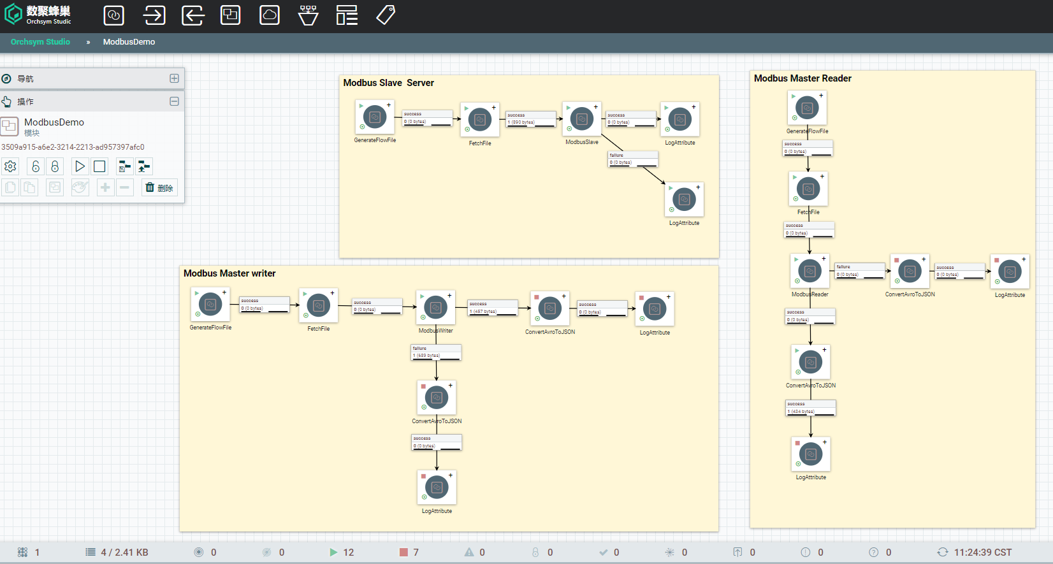Click the label tag toolbar icon
1053x564 pixels.
pyautogui.click(x=386, y=15)
